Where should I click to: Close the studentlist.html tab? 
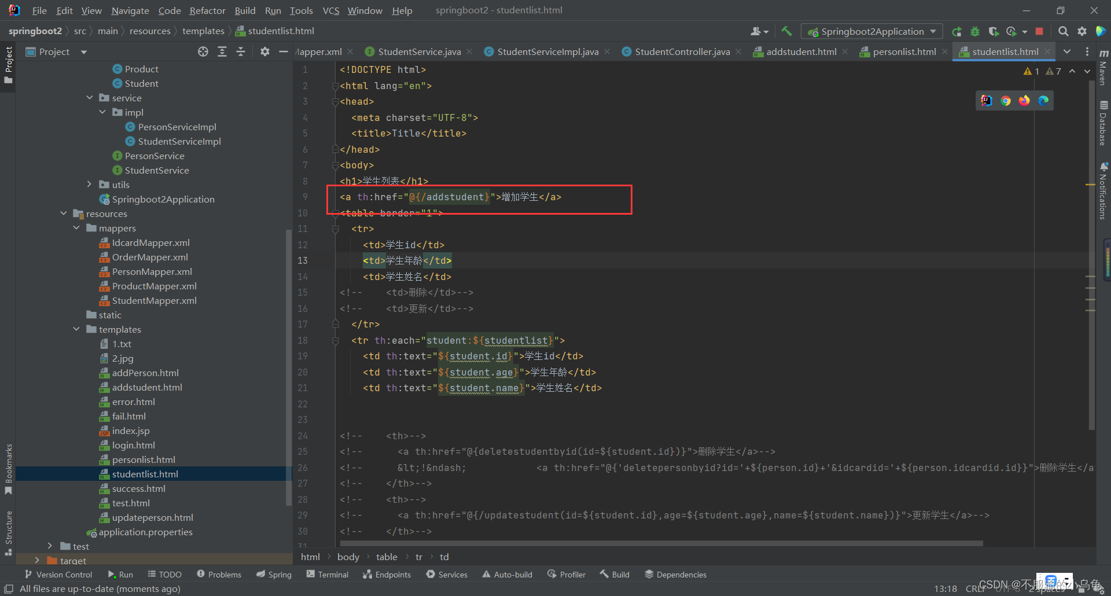coord(1047,51)
